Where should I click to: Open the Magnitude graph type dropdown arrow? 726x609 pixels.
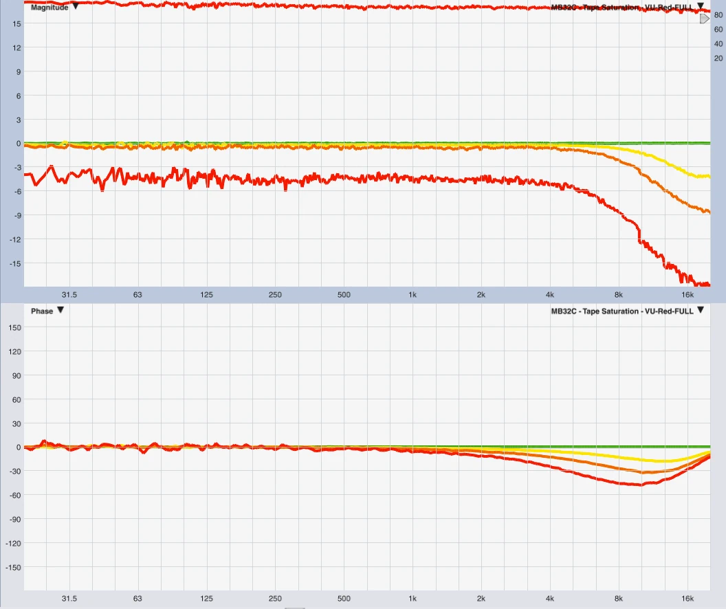[x=76, y=7]
